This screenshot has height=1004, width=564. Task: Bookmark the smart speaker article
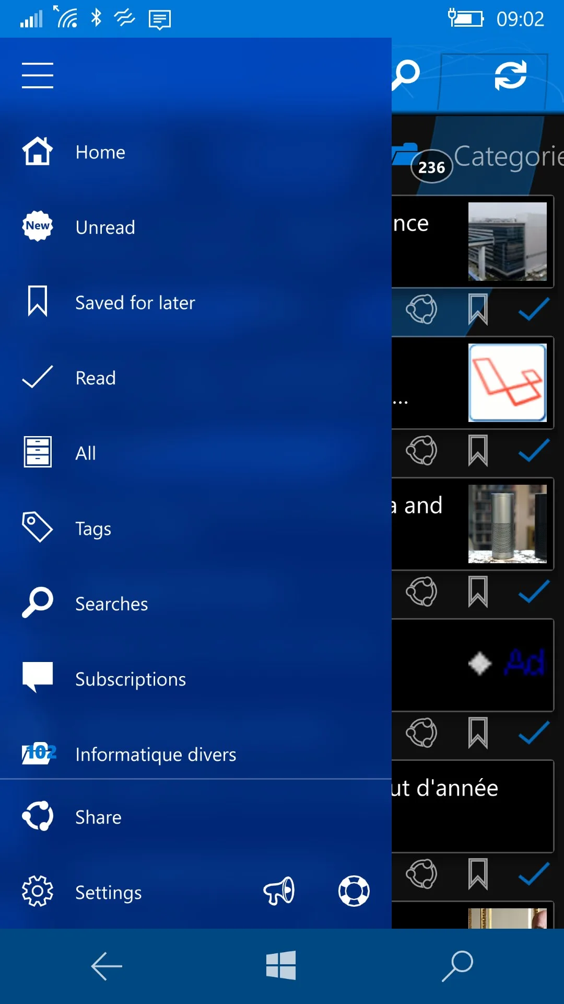click(478, 592)
